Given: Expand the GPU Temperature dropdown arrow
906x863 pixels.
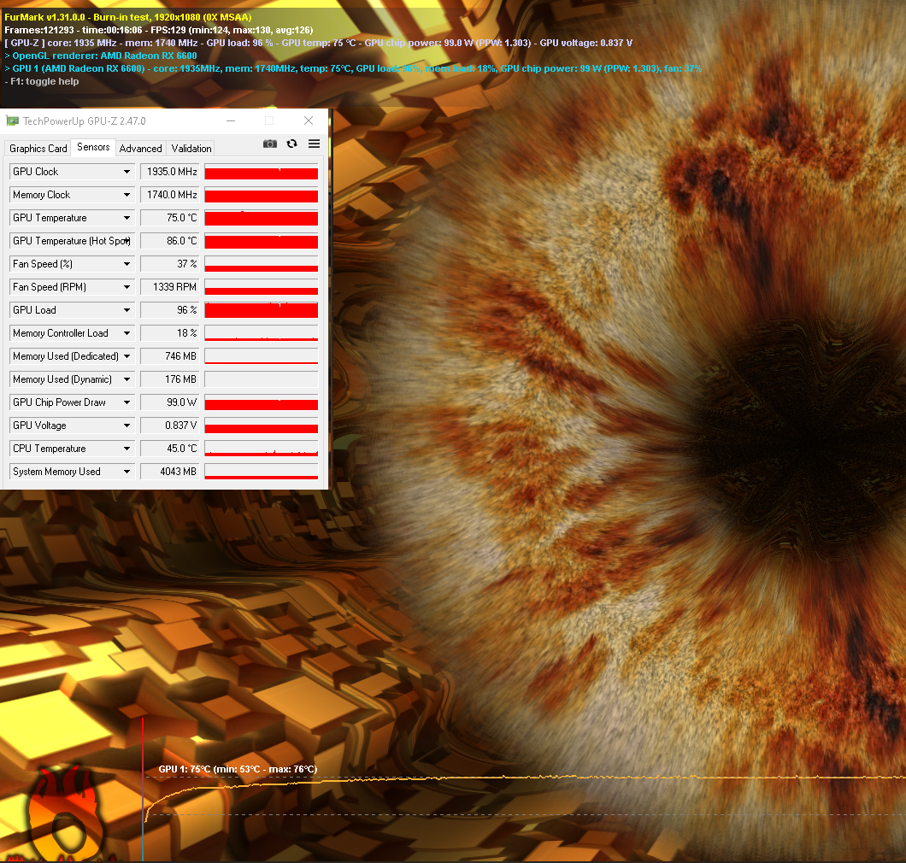Looking at the screenshot, I should pyautogui.click(x=126, y=218).
